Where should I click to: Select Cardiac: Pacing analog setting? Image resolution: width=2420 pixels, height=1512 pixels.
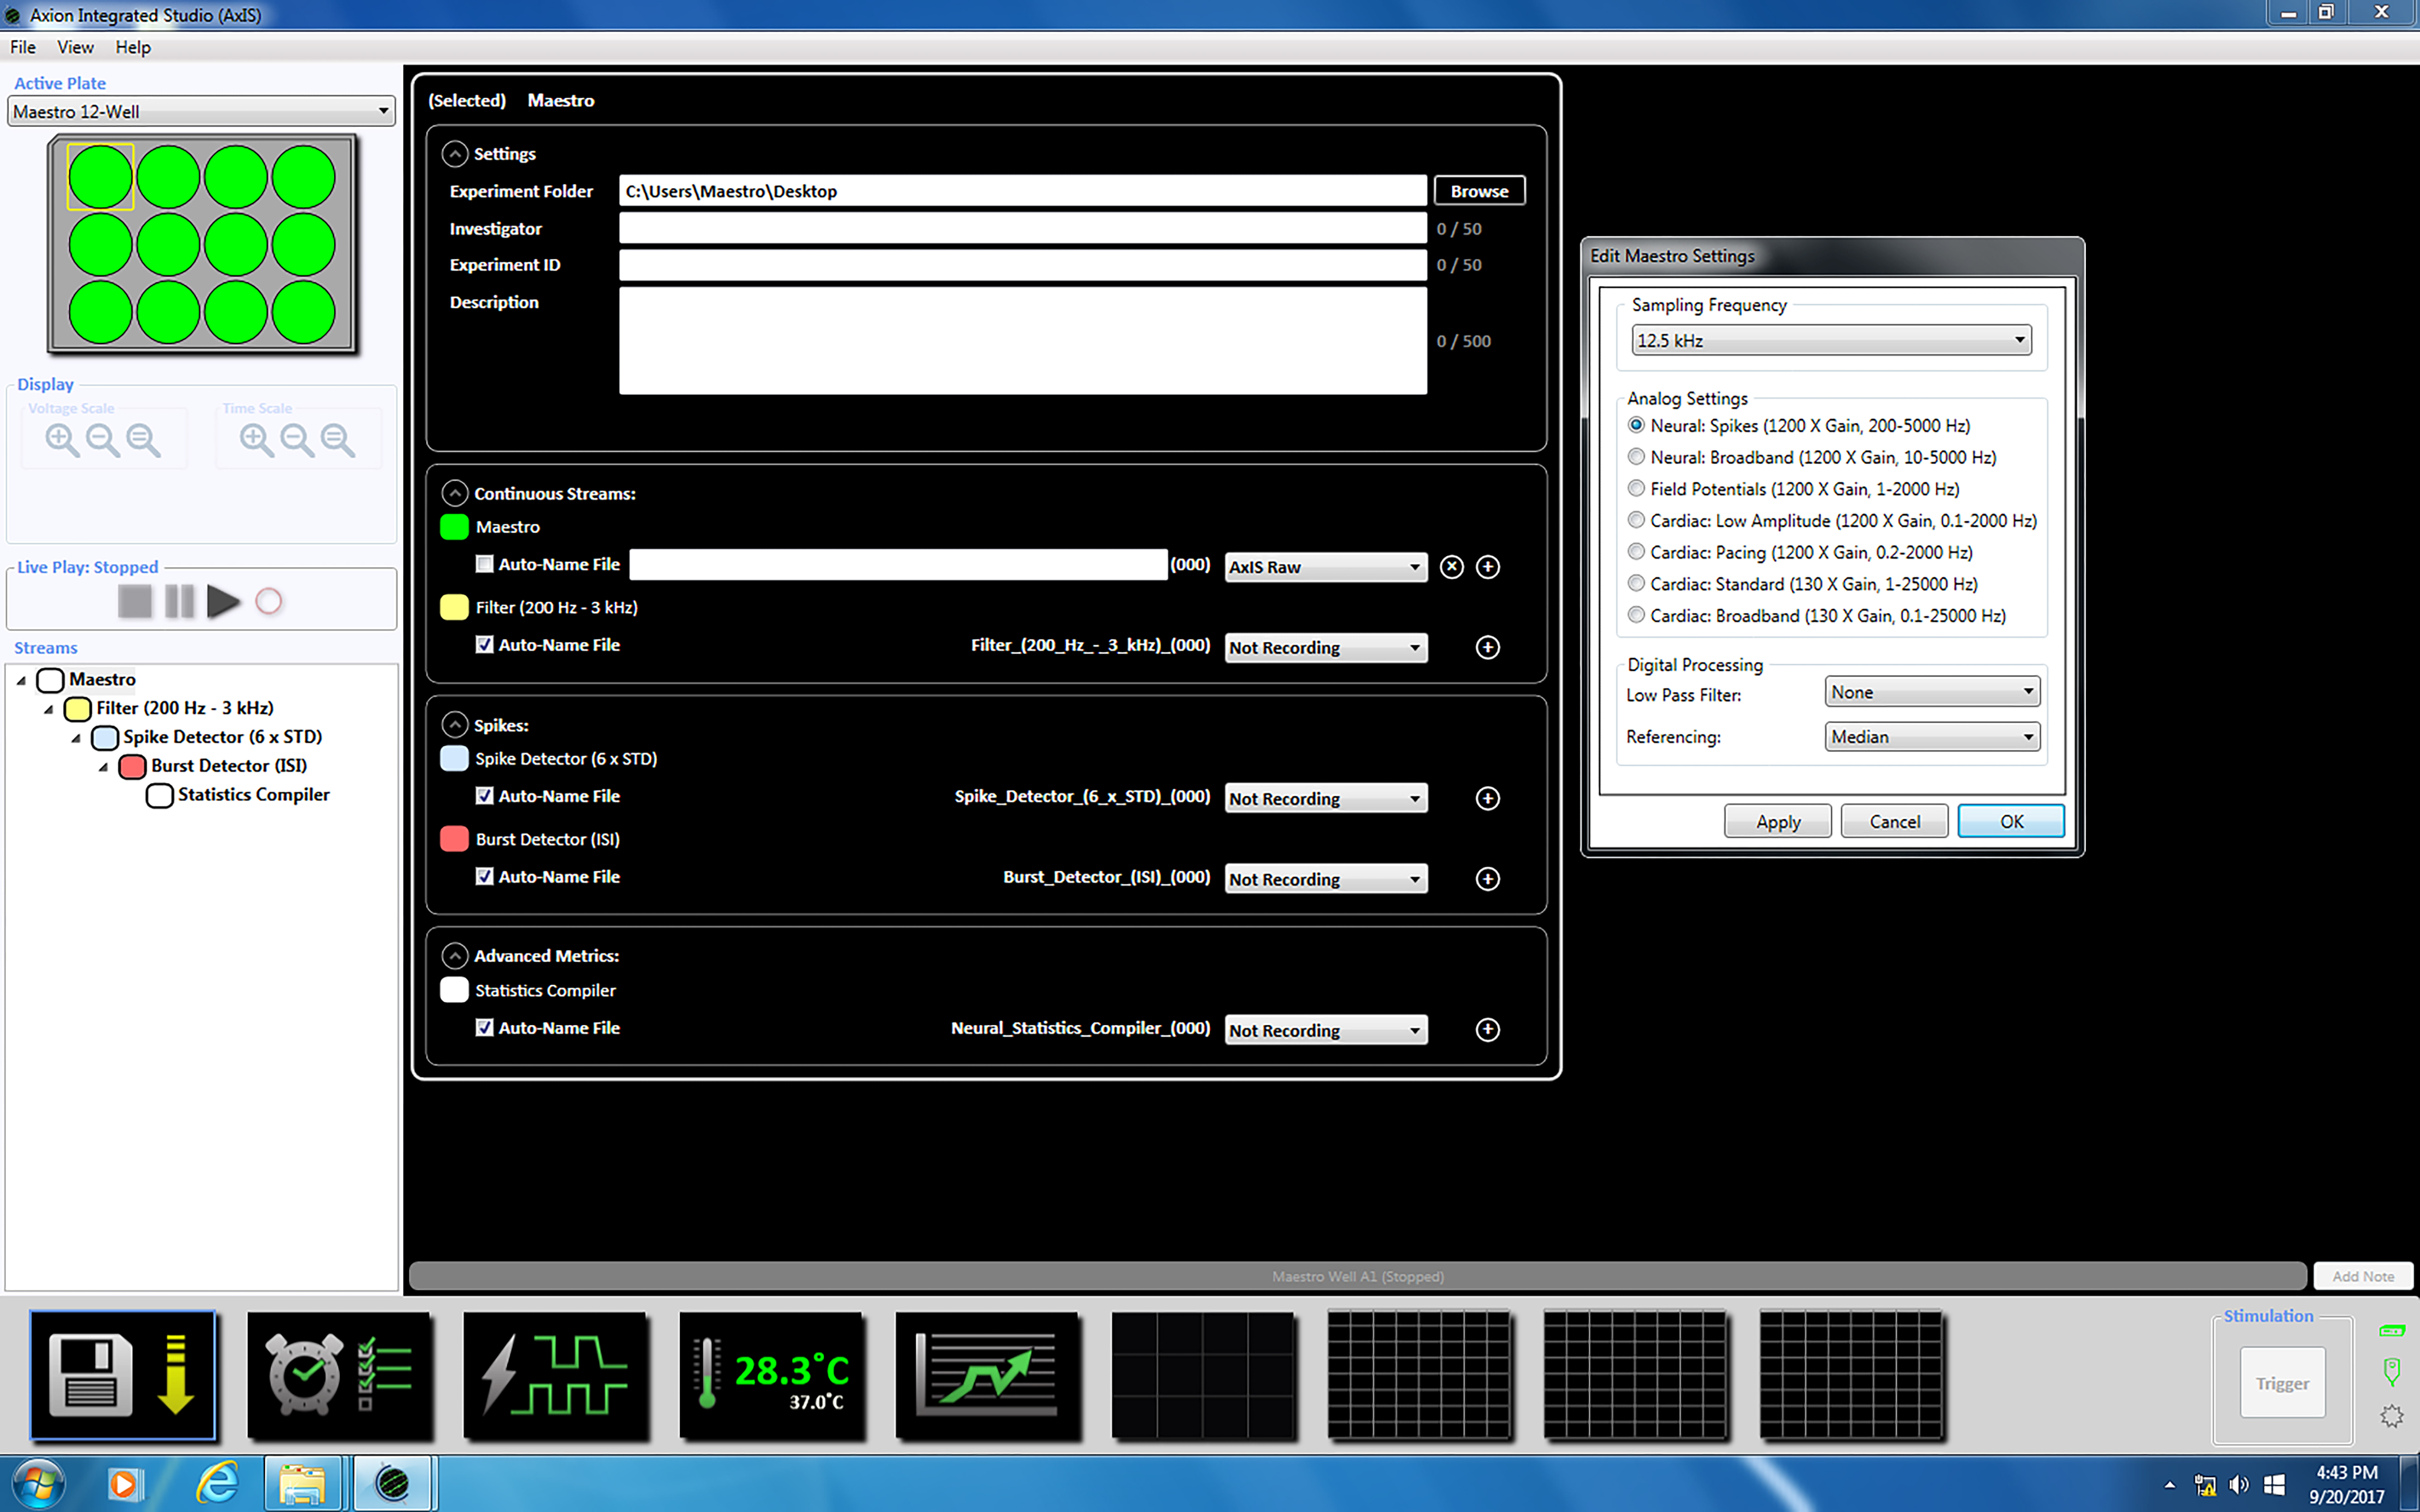(1636, 552)
